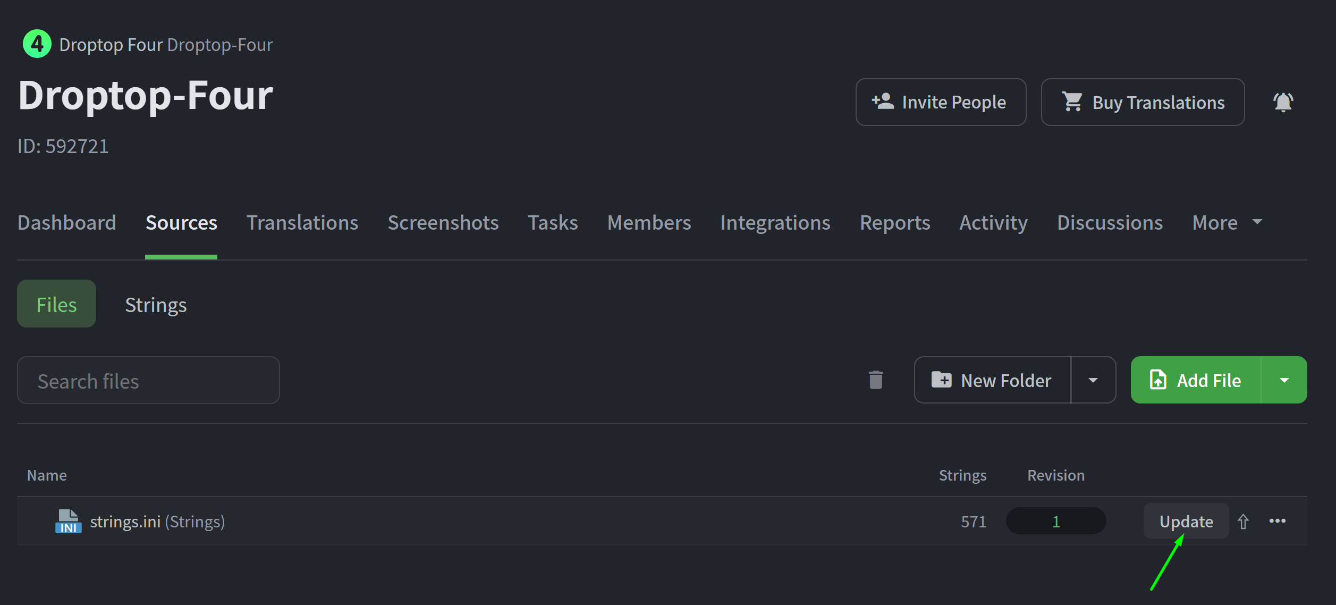Open the three-dots menu for strings.ini

[1278, 522]
